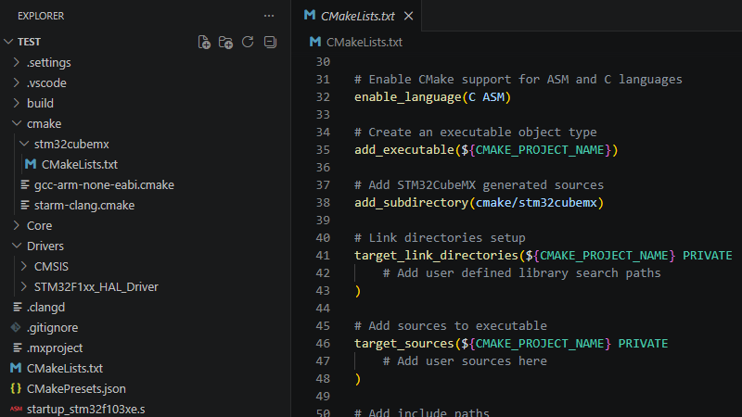The height and width of the screenshot is (417, 742).
Task: Open the .gitignore file
Action: (x=53, y=328)
